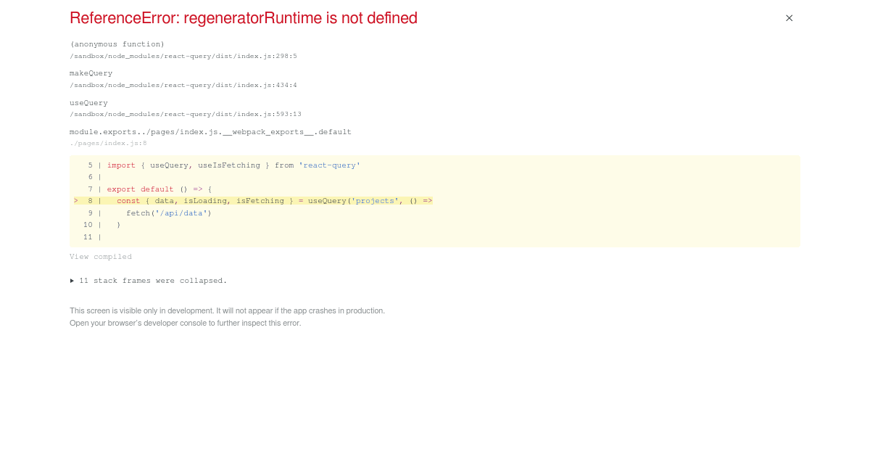Select the react-query index.js:298:5 source path
The width and height of the screenshot is (870, 457).
tap(183, 56)
